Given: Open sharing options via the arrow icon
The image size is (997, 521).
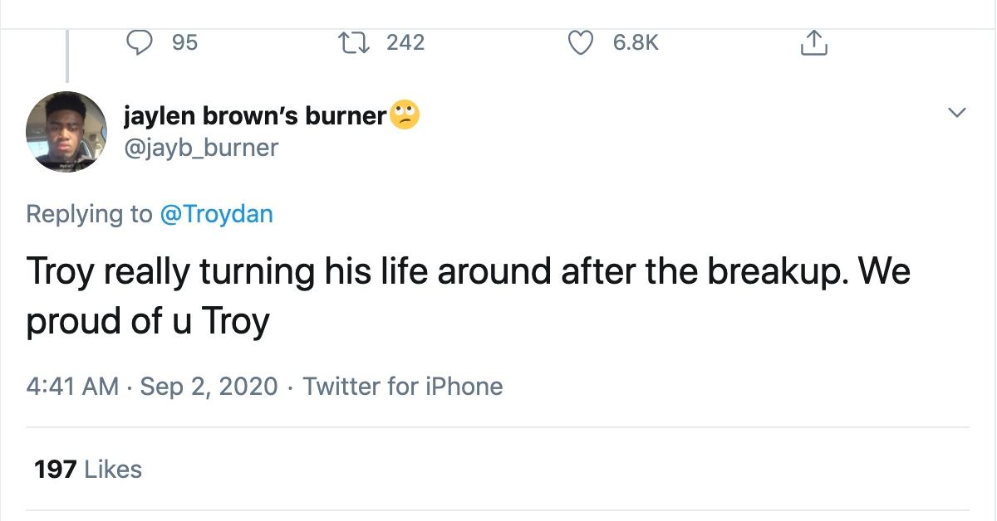Looking at the screenshot, I should click(814, 42).
